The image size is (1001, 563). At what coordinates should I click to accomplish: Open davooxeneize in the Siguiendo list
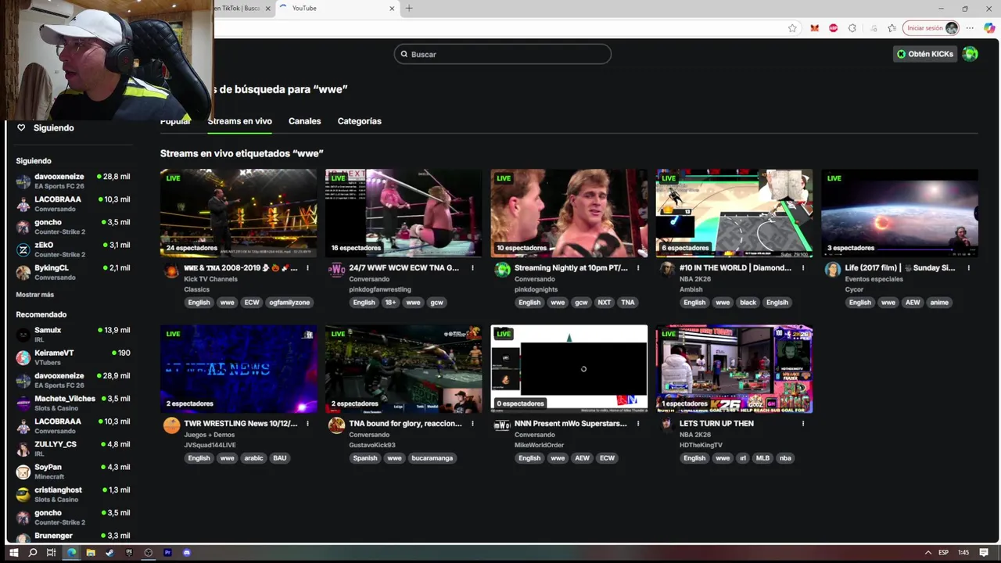(x=73, y=181)
